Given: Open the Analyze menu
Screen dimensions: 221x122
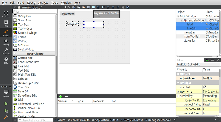Looking at the screenshot, I should tap(43, 2).
